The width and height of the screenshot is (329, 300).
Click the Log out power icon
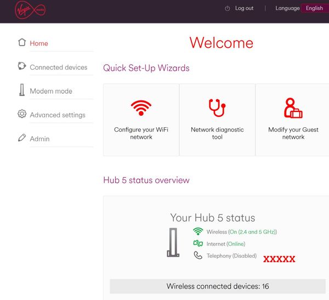point(228,8)
